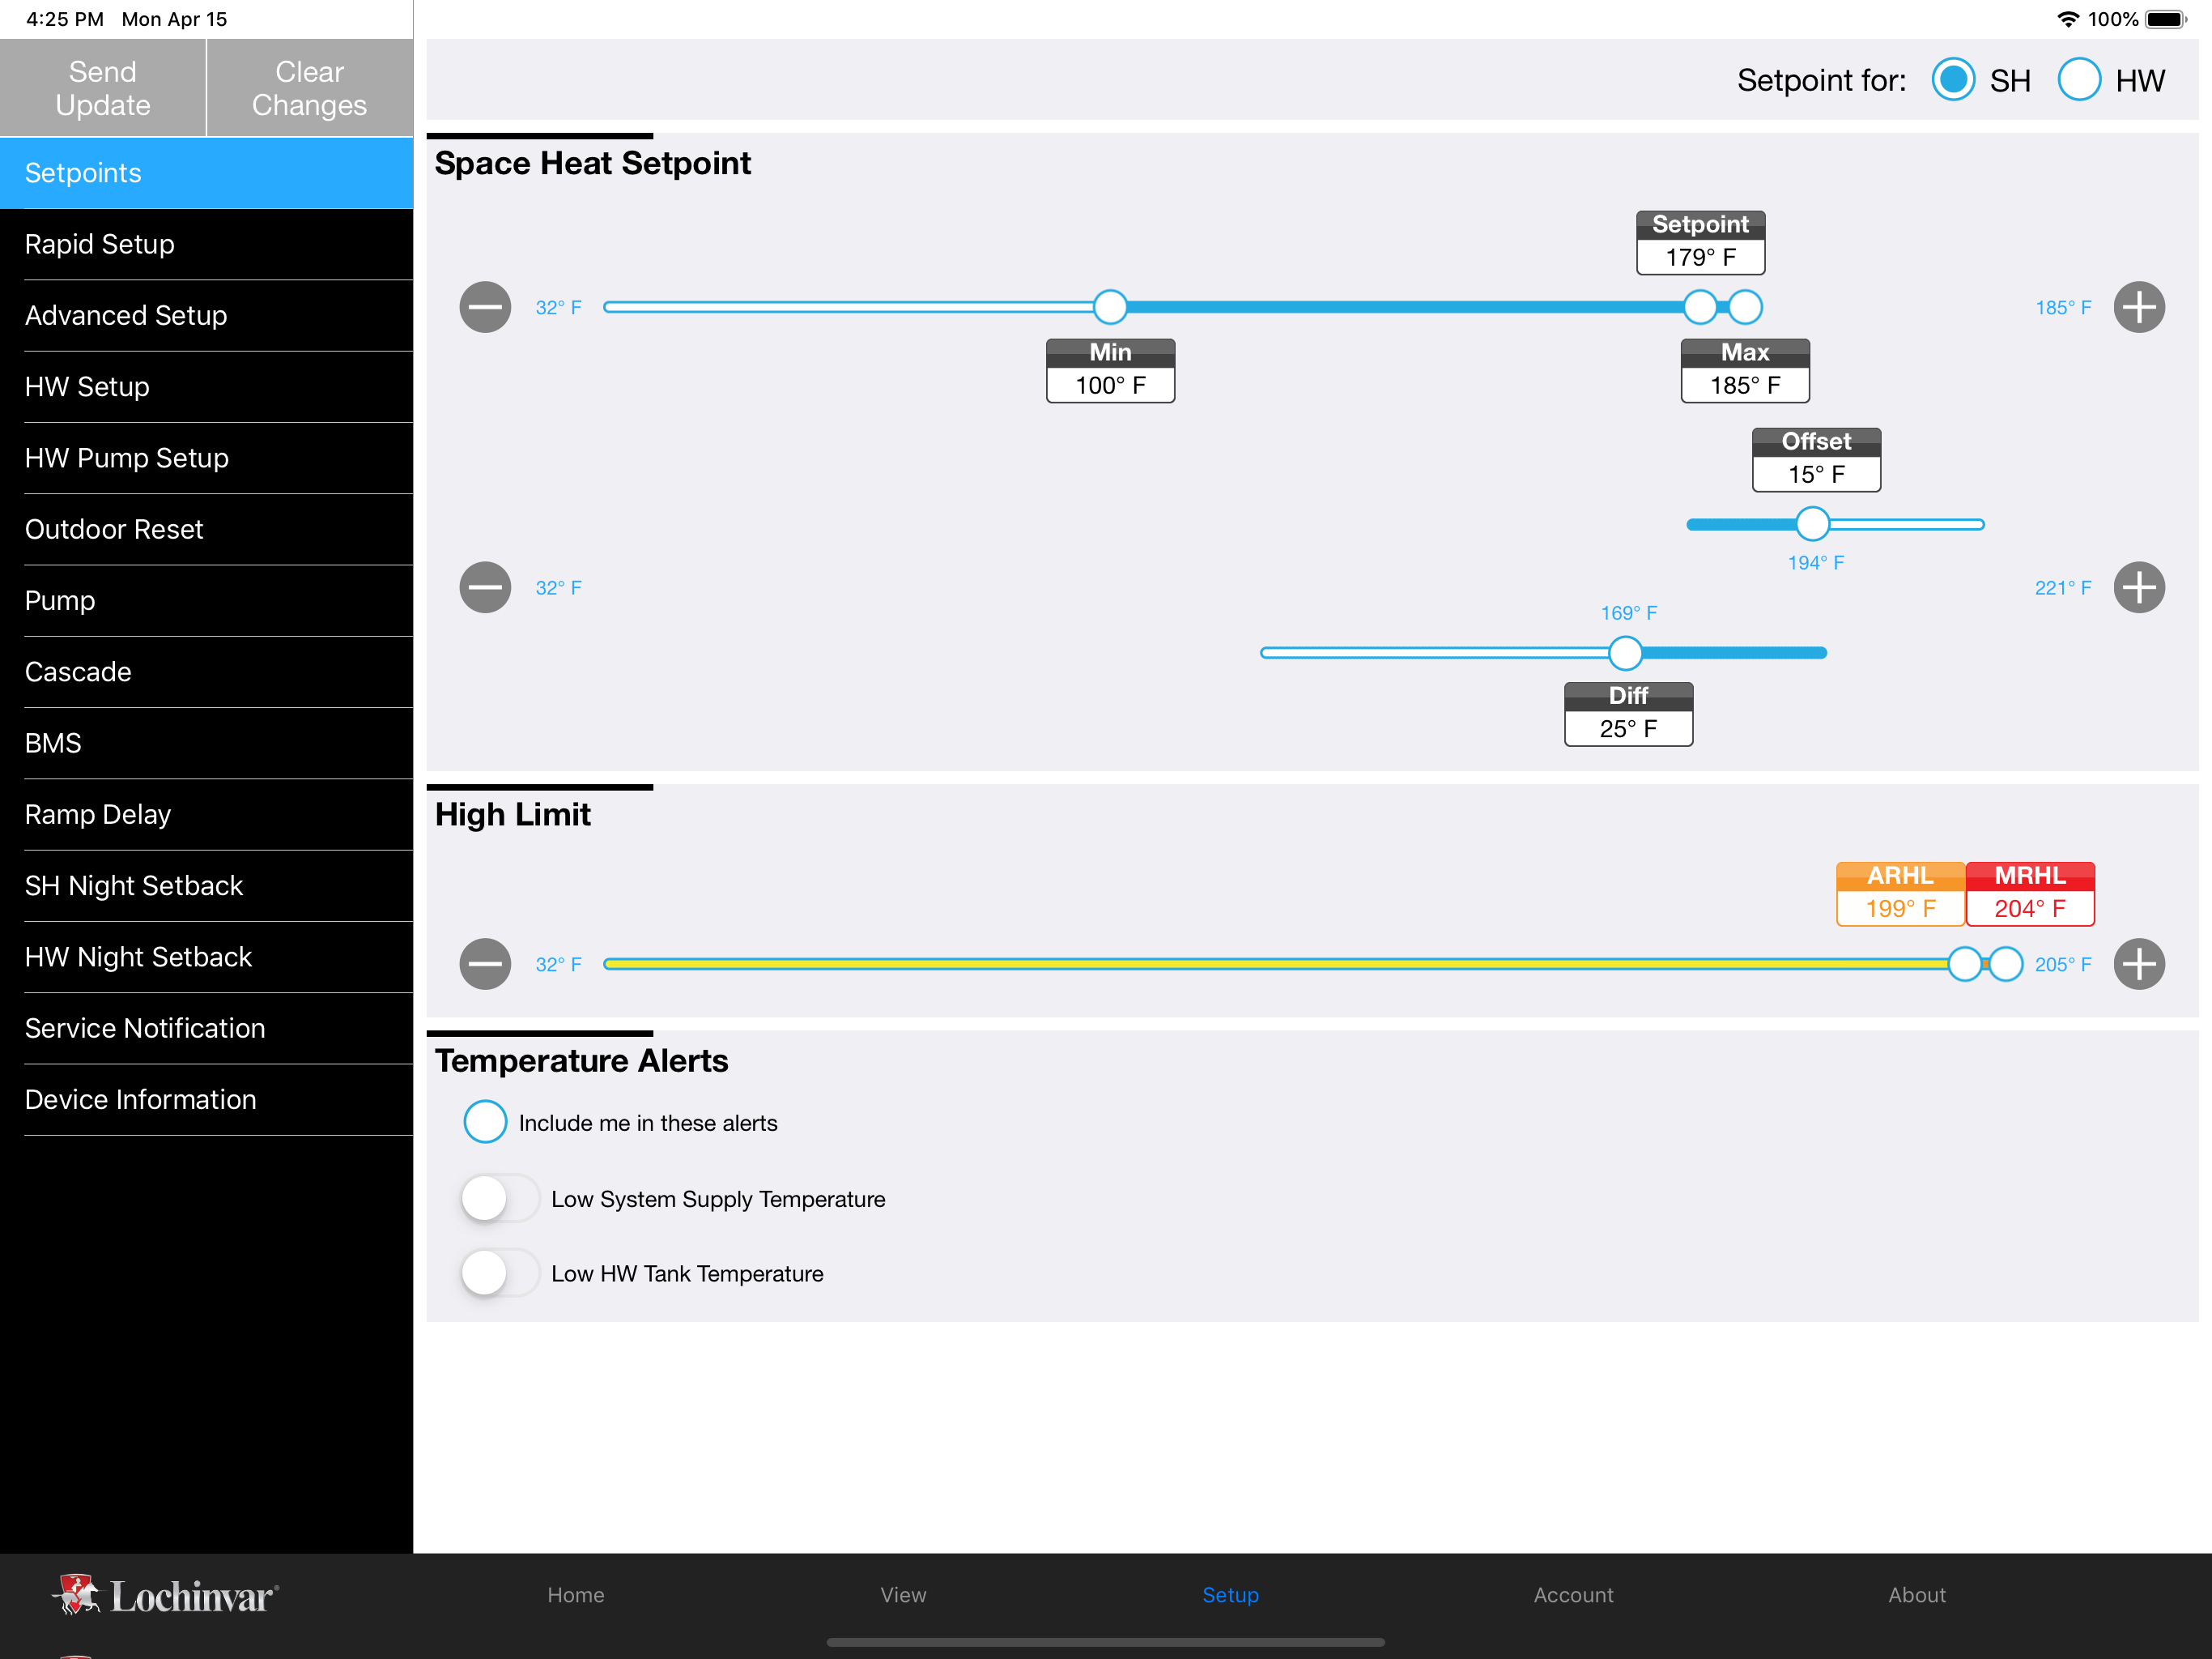
Task: Switch to Account tab
Action: 1573,1595
